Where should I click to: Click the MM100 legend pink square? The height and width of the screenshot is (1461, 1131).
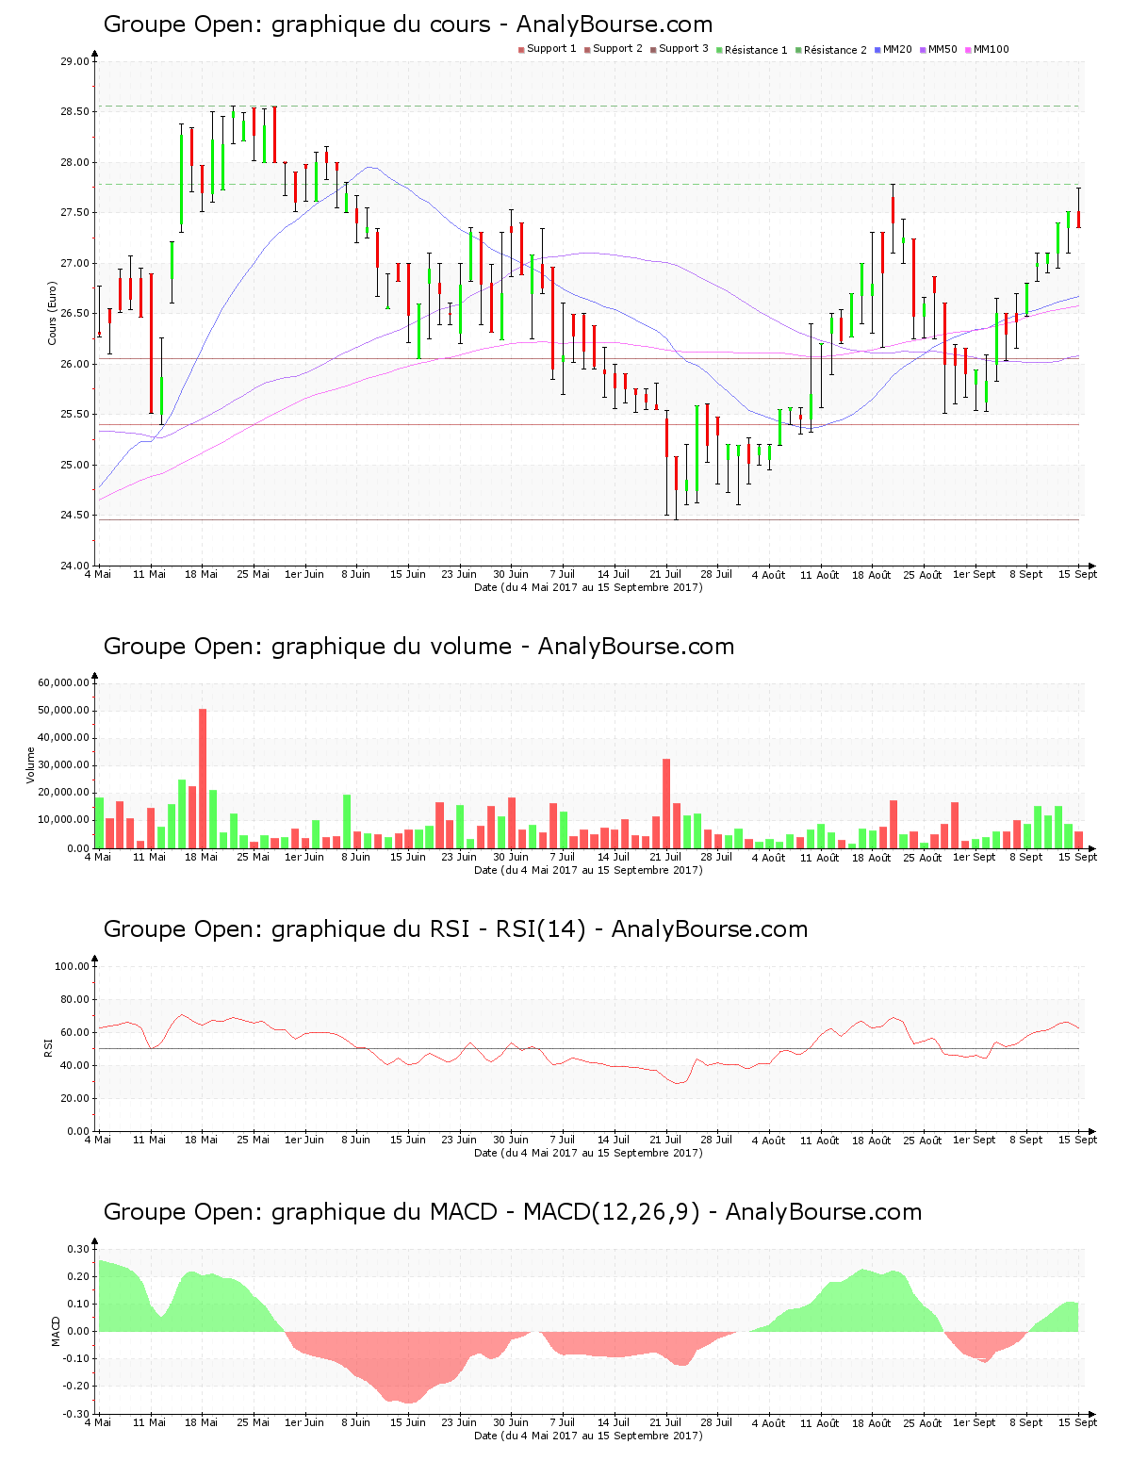969,49
